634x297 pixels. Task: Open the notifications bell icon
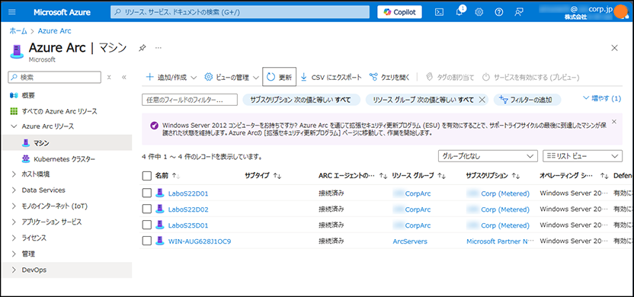click(459, 11)
